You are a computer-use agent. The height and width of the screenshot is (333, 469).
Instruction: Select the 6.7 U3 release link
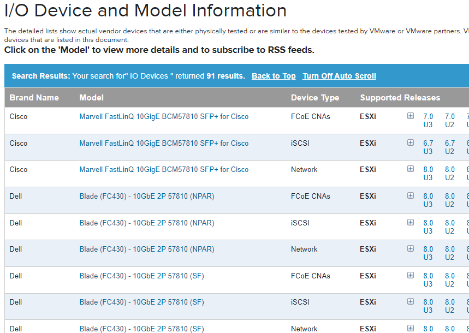click(428, 147)
